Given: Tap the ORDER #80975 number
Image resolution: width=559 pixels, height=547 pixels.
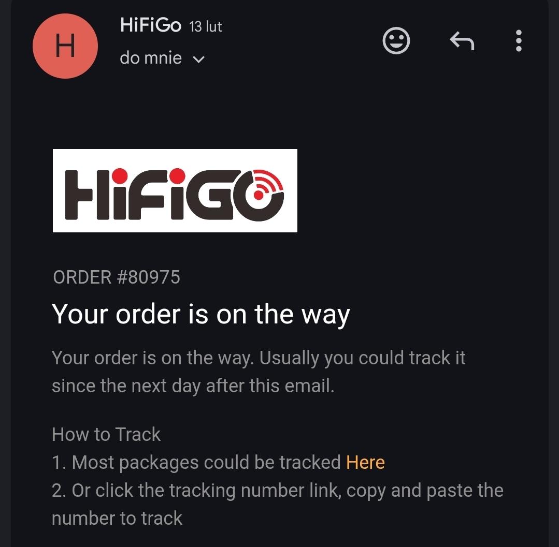Looking at the screenshot, I should [117, 277].
